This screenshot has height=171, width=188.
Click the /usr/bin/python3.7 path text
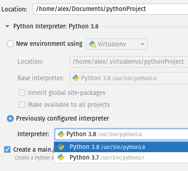(x=122, y=158)
